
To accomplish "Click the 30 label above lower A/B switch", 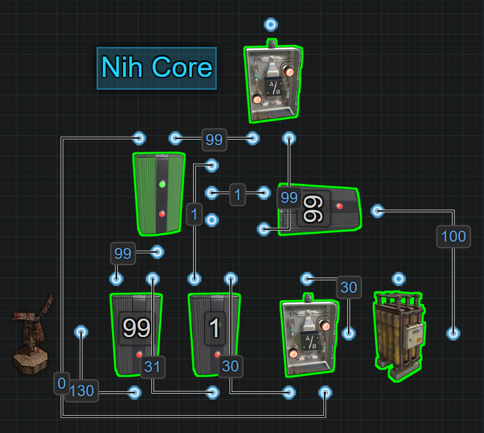I will (349, 287).
